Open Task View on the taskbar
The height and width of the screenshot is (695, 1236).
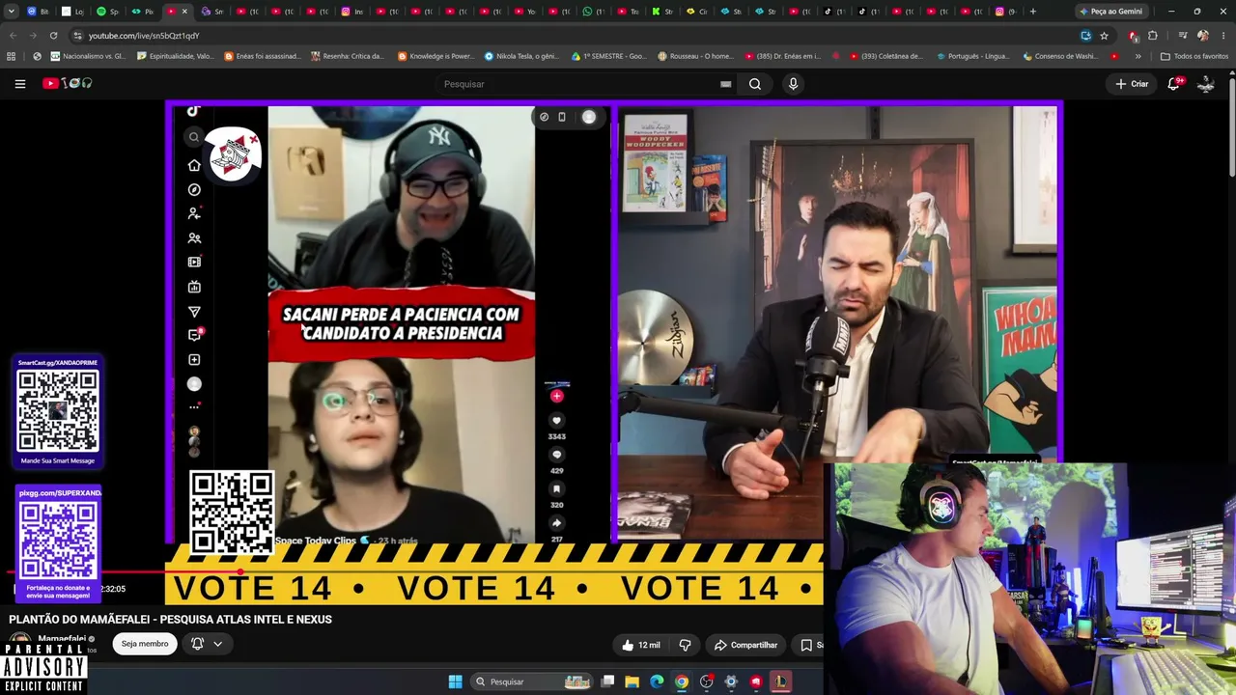tap(607, 681)
